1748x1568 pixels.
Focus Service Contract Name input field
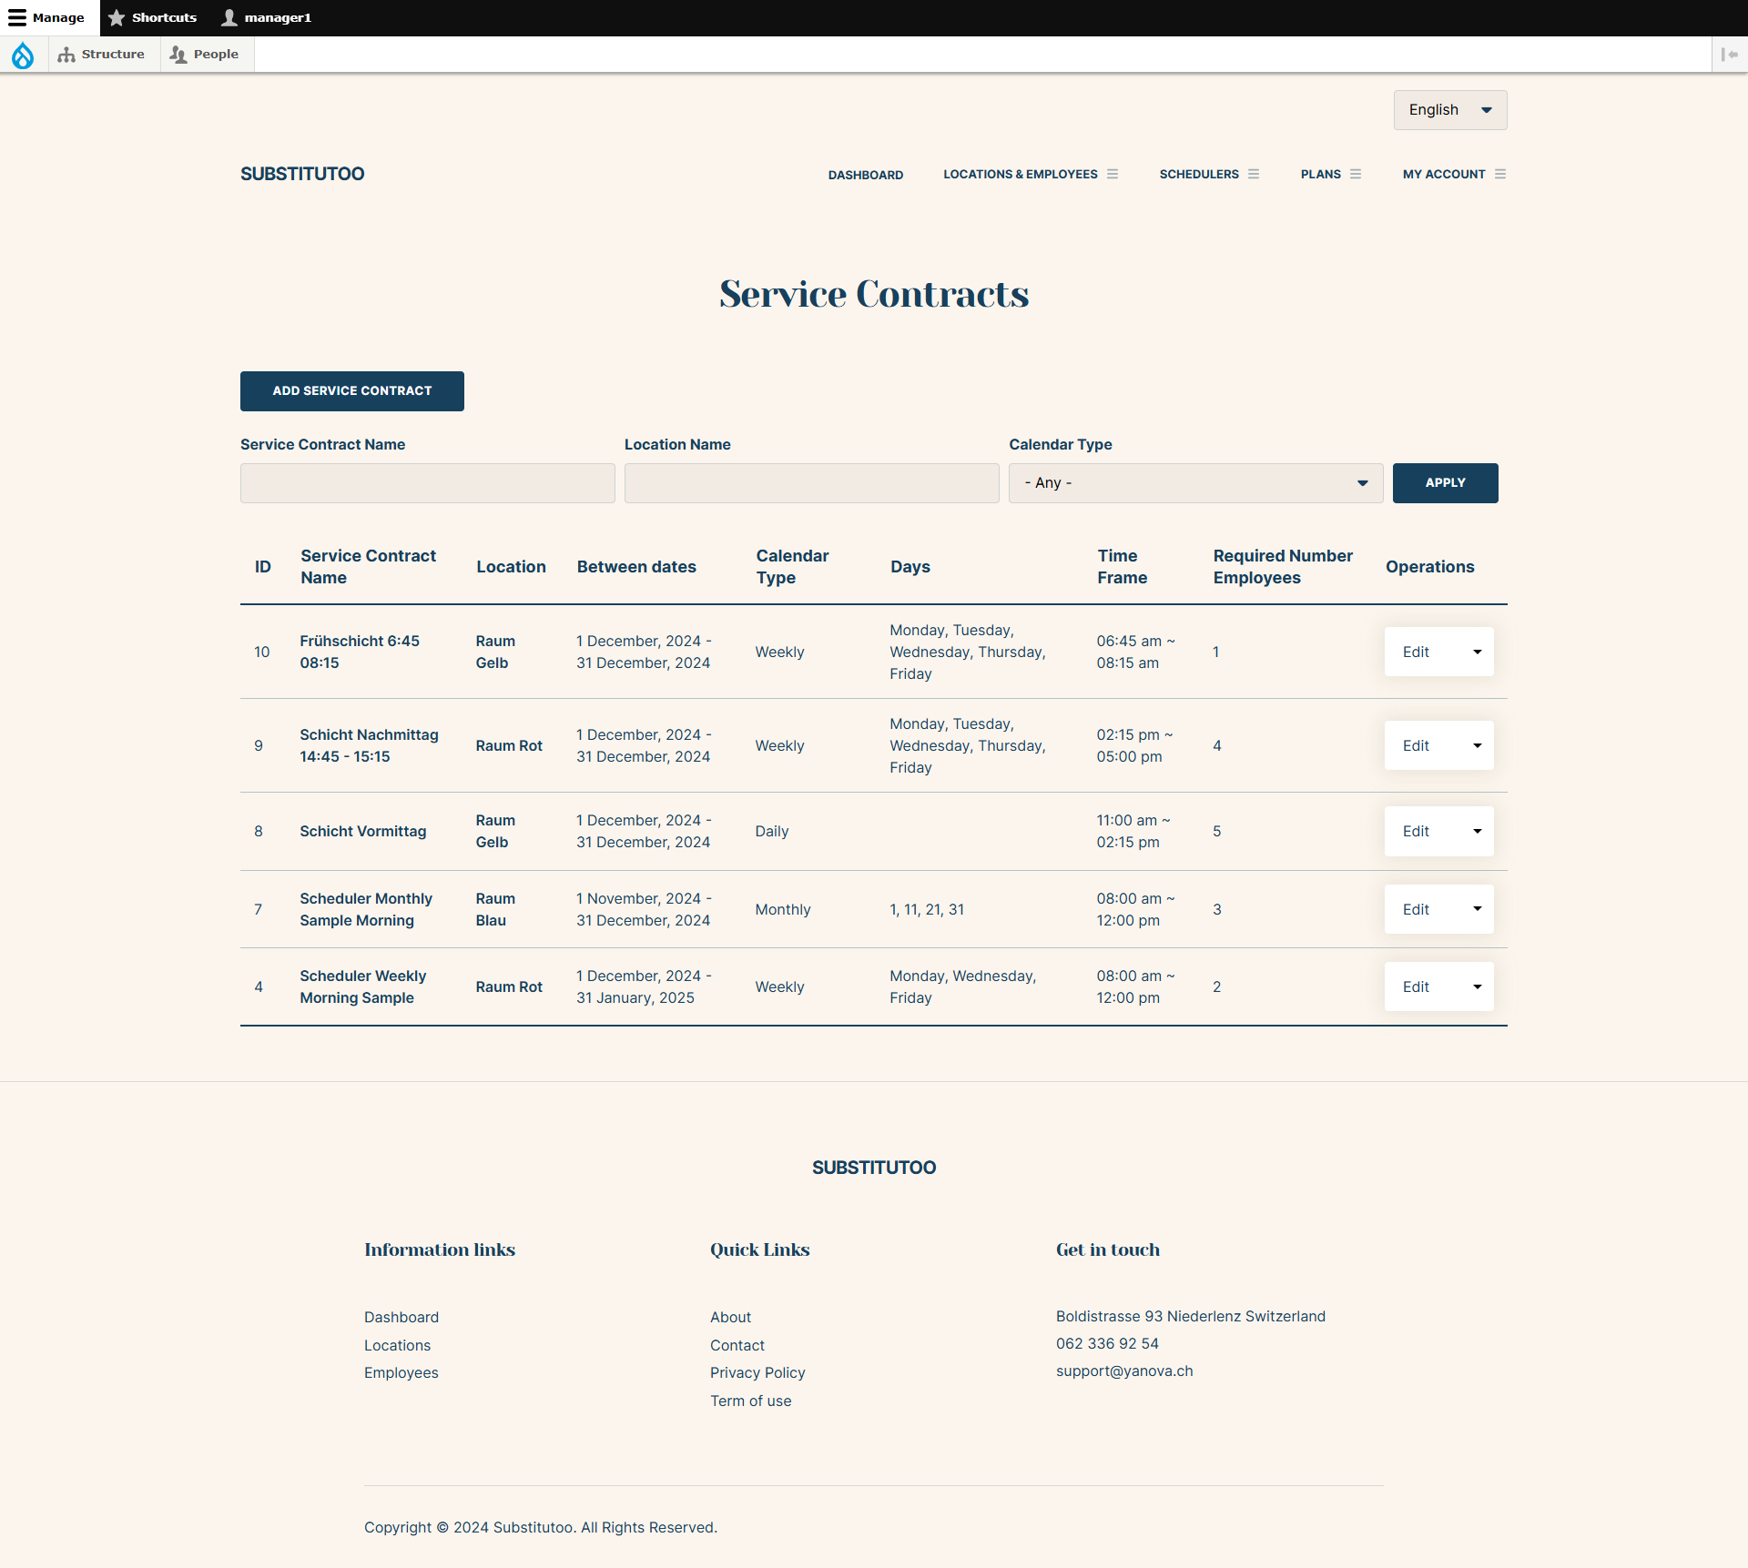click(428, 483)
